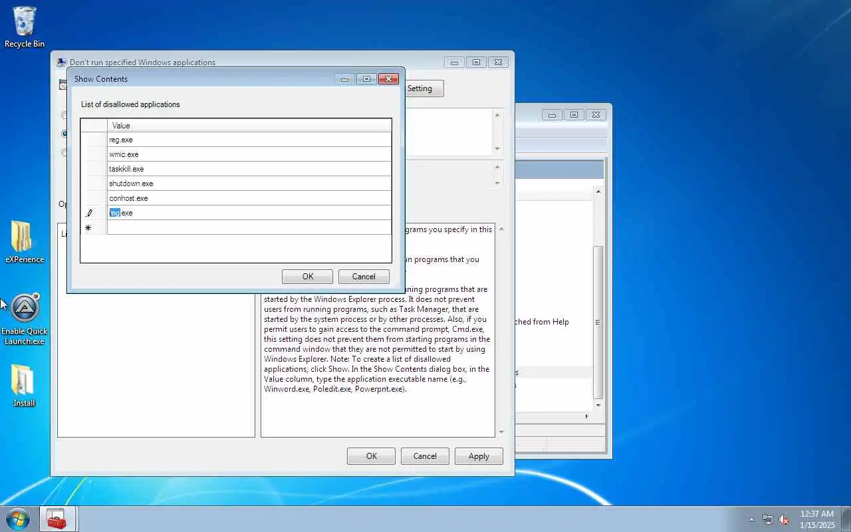Select the taskkill.exe value row
The height and width of the screenshot is (532, 851).
pyautogui.click(x=249, y=169)
